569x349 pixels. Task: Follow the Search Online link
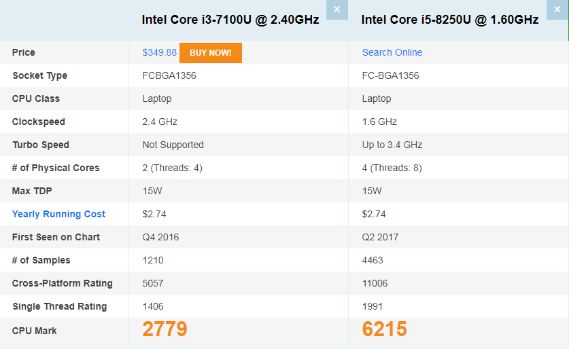pyautogui.click(x=392, y=52)
